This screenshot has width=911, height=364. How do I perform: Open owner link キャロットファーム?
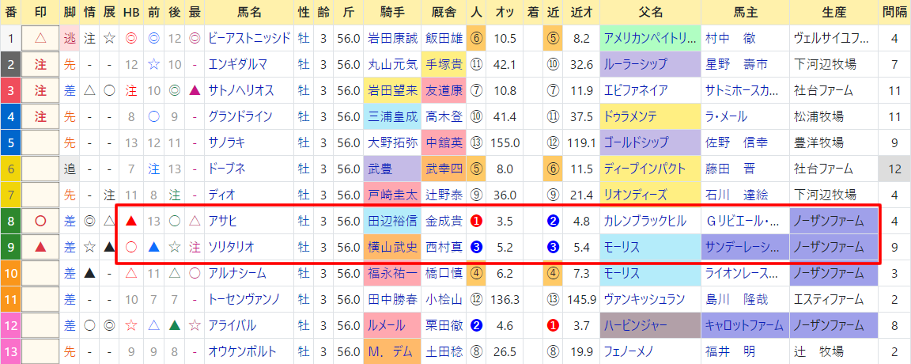(x=745, y=325)
